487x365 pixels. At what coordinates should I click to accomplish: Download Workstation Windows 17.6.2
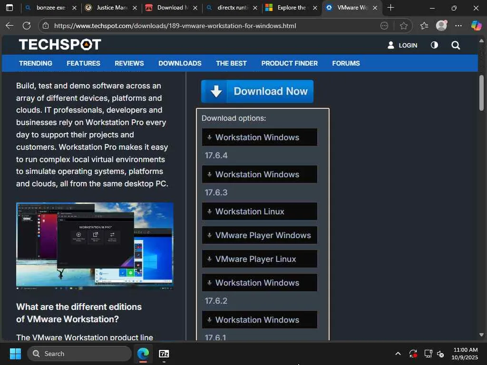coord(260,283)
